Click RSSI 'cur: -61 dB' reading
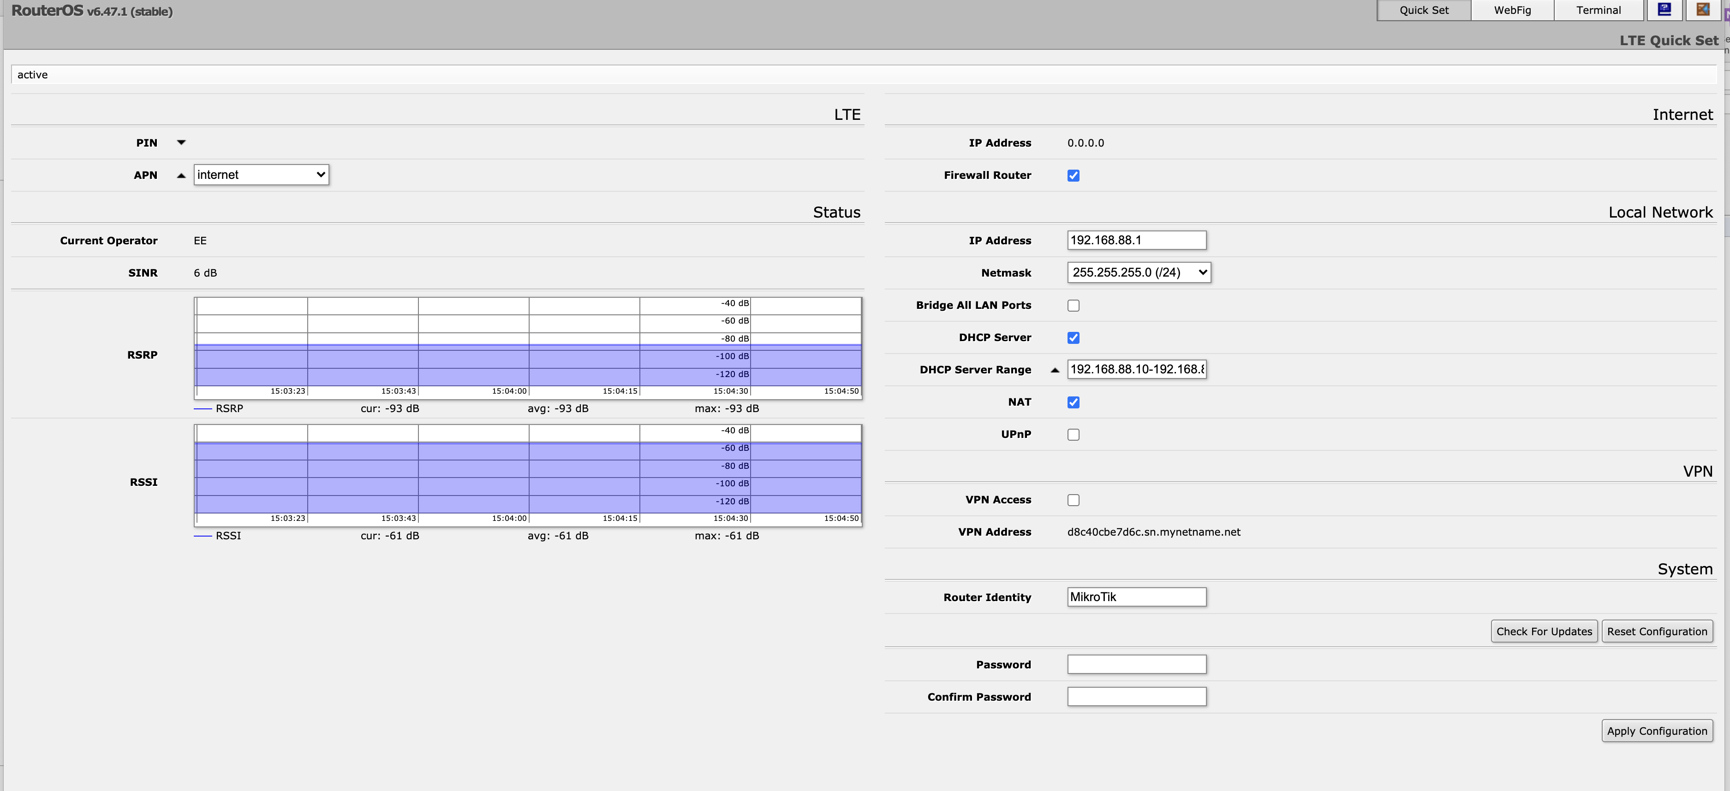The width and height of the screenshot is (1730, 791). click(x=389, y=536)
